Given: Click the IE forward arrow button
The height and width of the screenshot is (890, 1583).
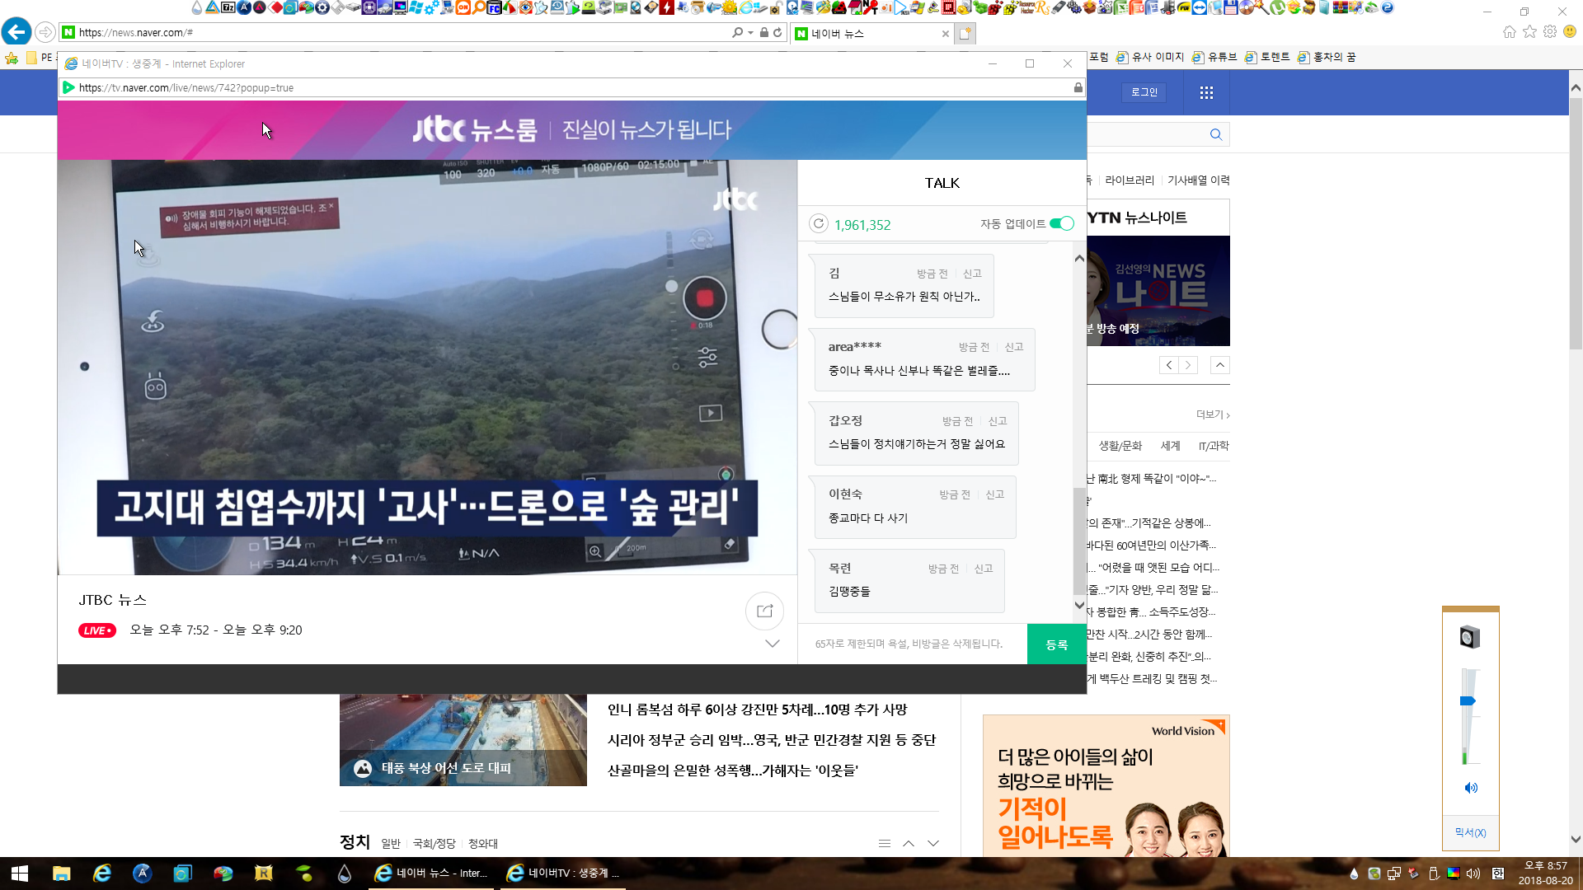Looking at the screenshot, I should tap(45, 32).
